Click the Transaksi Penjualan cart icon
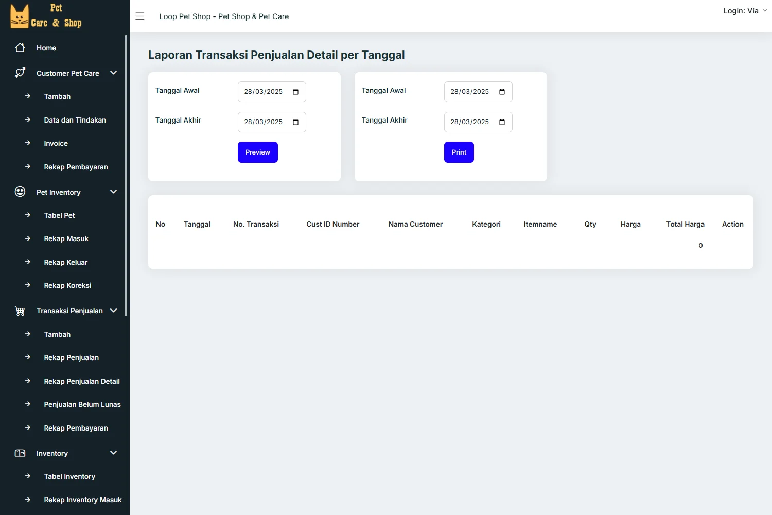The image size is (772, 515). click(20, 311)
